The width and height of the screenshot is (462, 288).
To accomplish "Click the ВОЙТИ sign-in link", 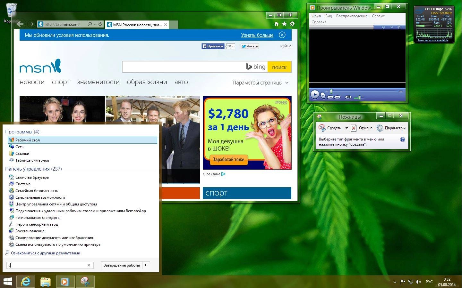I will coord(286,46).
